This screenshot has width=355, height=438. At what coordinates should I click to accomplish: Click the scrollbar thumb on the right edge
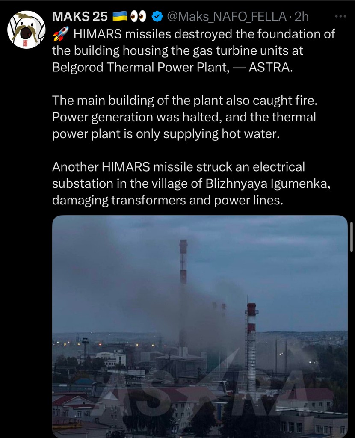click(x=352, y=238)
